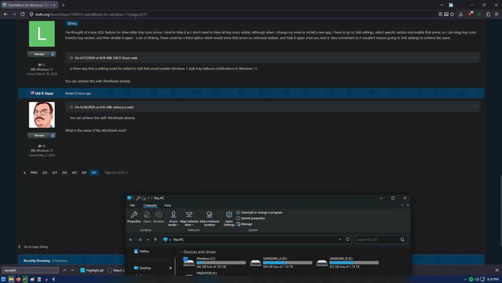
Task: Switch to the File menu in Explorer
Action: [133, 206]
